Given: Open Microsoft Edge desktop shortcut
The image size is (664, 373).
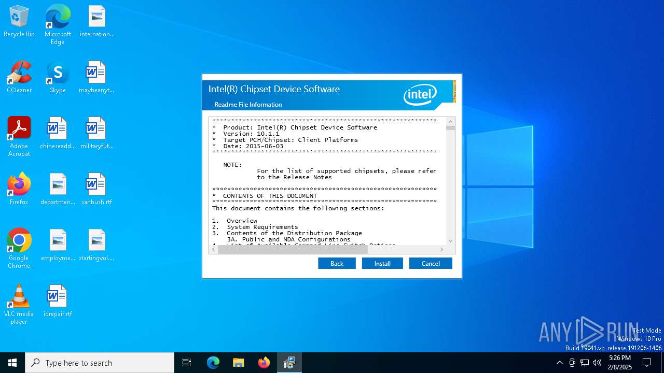Looking at the screenshot, I should [x=58, y=25].
